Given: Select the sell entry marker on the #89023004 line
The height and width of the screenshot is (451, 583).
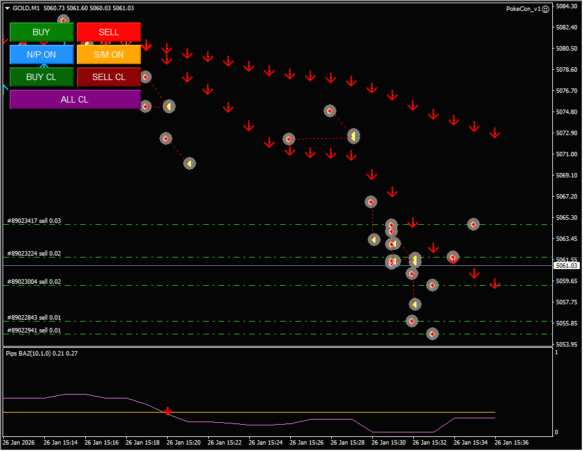Looking at the screenshot, I should pos(432,286).
